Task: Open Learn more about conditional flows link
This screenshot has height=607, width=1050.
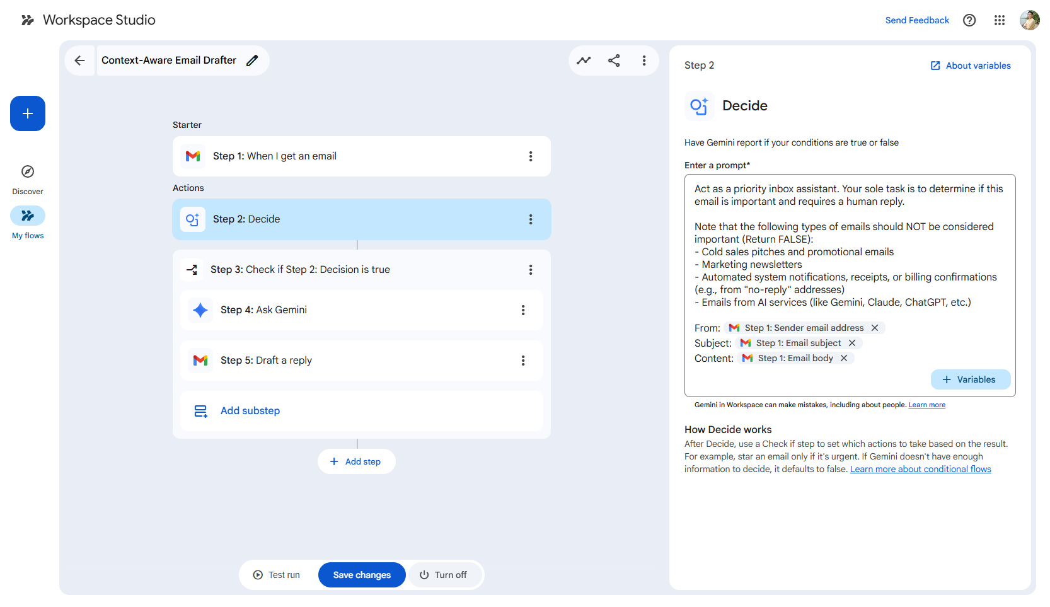Action: (920, 469)
